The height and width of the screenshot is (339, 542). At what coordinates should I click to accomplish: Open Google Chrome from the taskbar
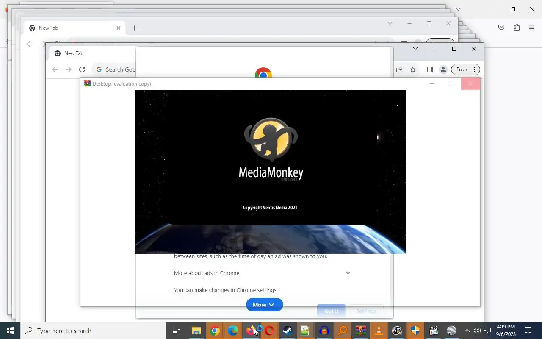pos(215,331)
